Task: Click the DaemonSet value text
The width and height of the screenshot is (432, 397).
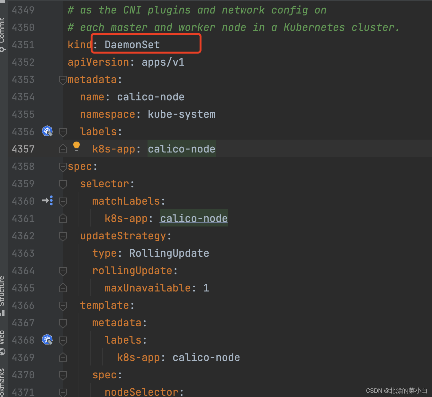Action: 132,45
